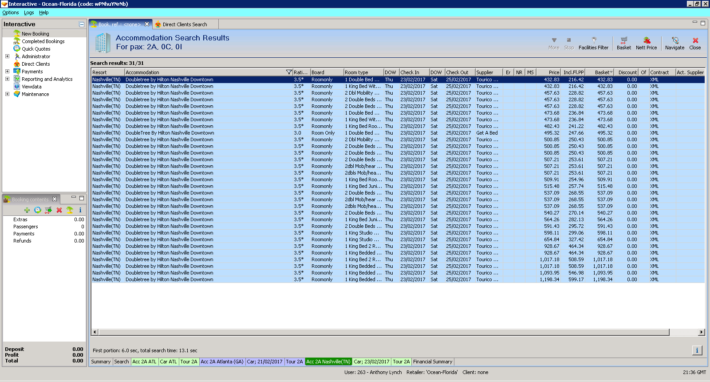Expand the Payments tree node
Screen dimensions: 710x382
click(x=7, y=72)
